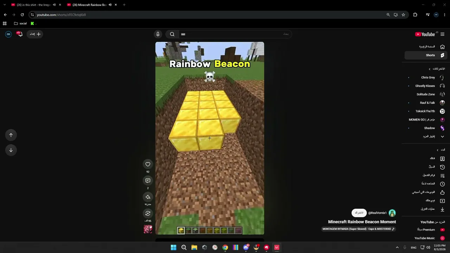The width and height of the screenshot is (450, 253).
Task: Expand the Subscriptions section header
Action: [437, 69]
